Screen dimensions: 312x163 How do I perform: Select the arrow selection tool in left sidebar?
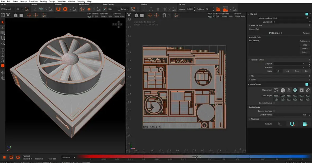click(3, 22)
